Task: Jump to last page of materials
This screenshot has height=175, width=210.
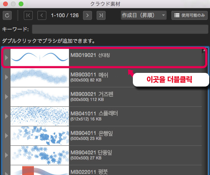Action: coord(101,16)
